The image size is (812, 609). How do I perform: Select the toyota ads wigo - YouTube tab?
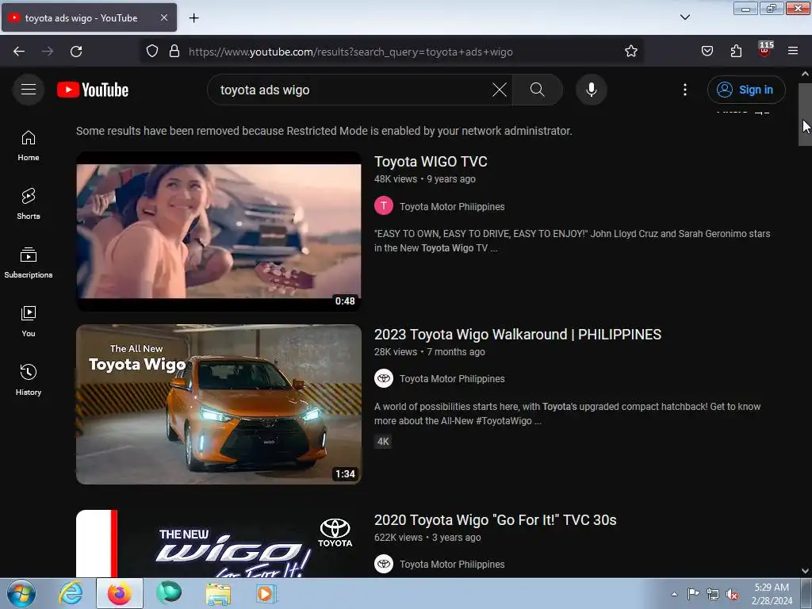click(89, 17)
